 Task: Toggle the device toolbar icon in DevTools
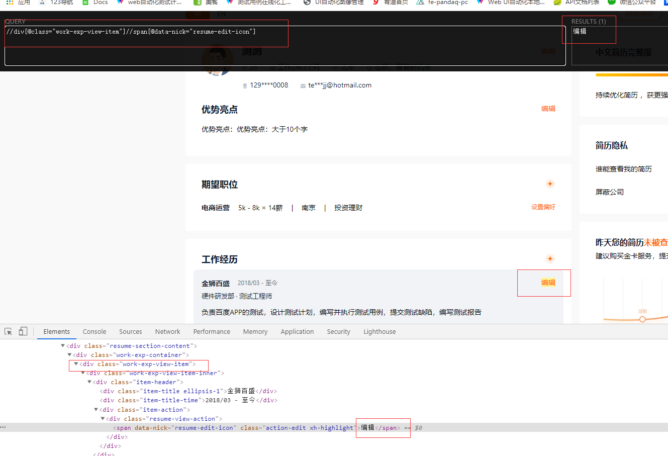coord(23,331)
